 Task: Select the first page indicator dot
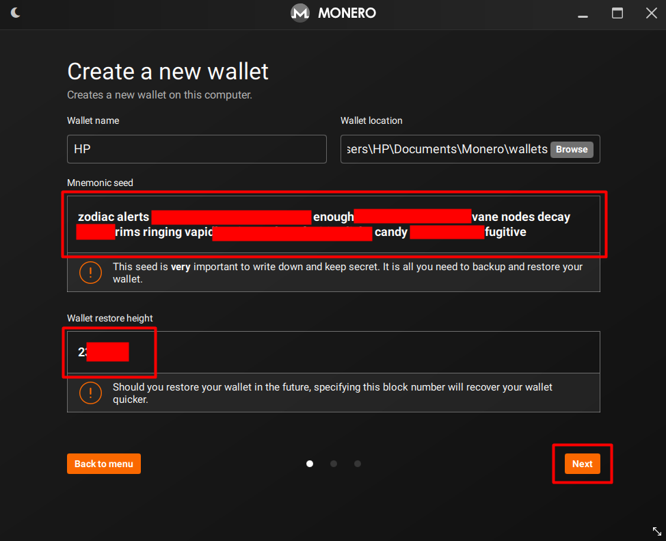[x=310, y=464]
